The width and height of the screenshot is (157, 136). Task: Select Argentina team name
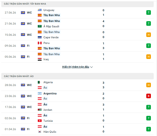(x=50, y=93)
